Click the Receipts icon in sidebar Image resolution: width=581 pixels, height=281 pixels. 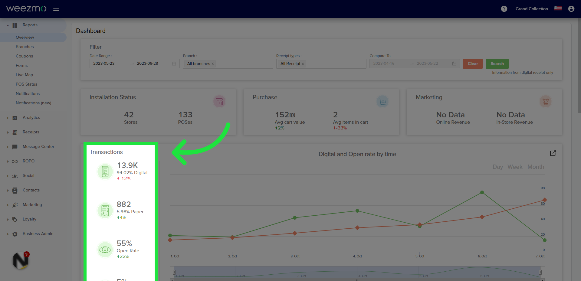coord(15,132)
